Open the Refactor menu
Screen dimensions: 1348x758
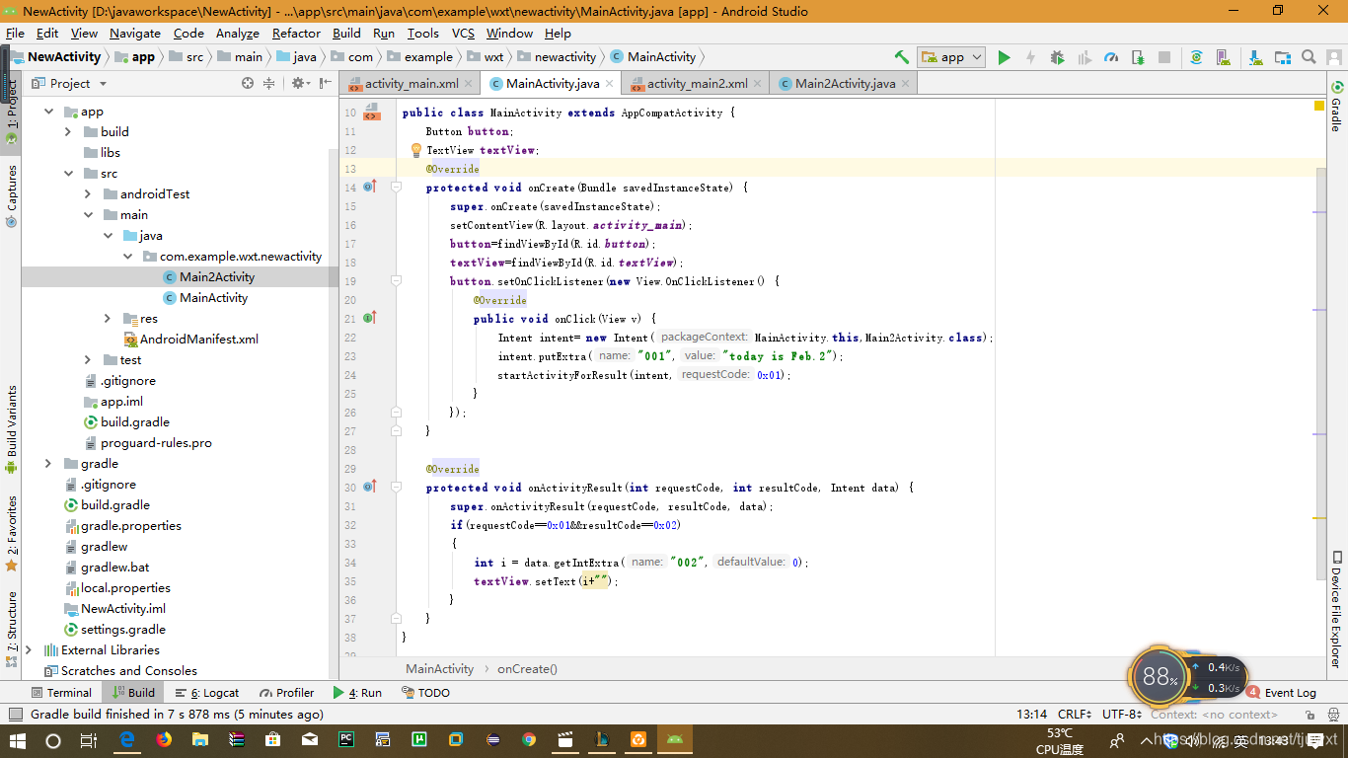[x=296, y=33]
